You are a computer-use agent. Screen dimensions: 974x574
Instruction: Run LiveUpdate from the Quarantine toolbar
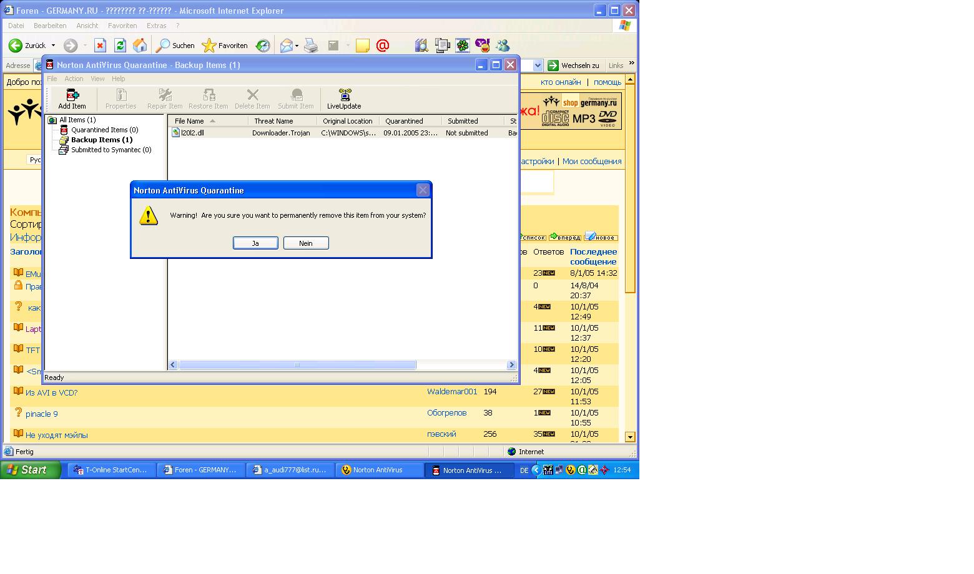(x=344, y=99)
